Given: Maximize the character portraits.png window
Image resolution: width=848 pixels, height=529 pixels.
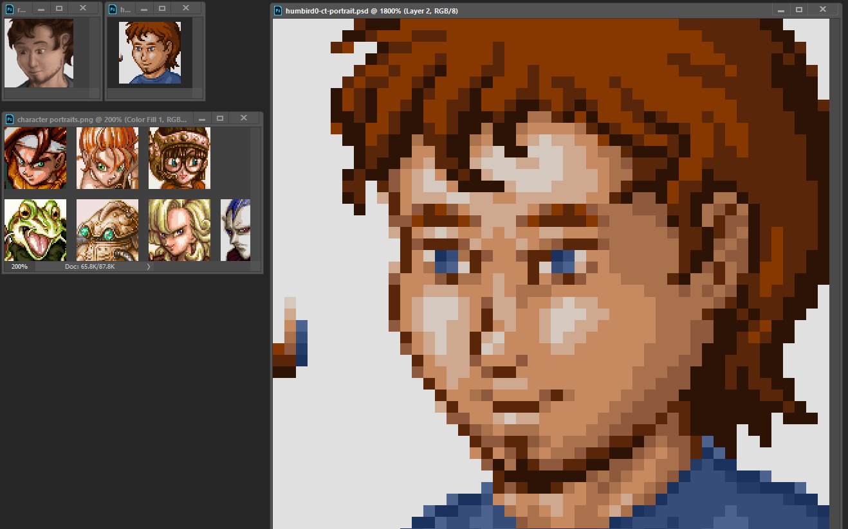Looking at the screenshot, I should coord(220,119).
